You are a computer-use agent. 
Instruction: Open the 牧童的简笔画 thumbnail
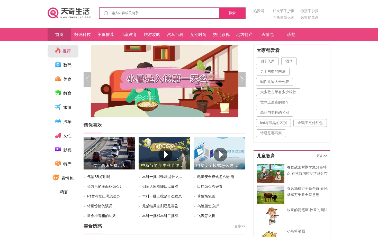coord(271,216)
